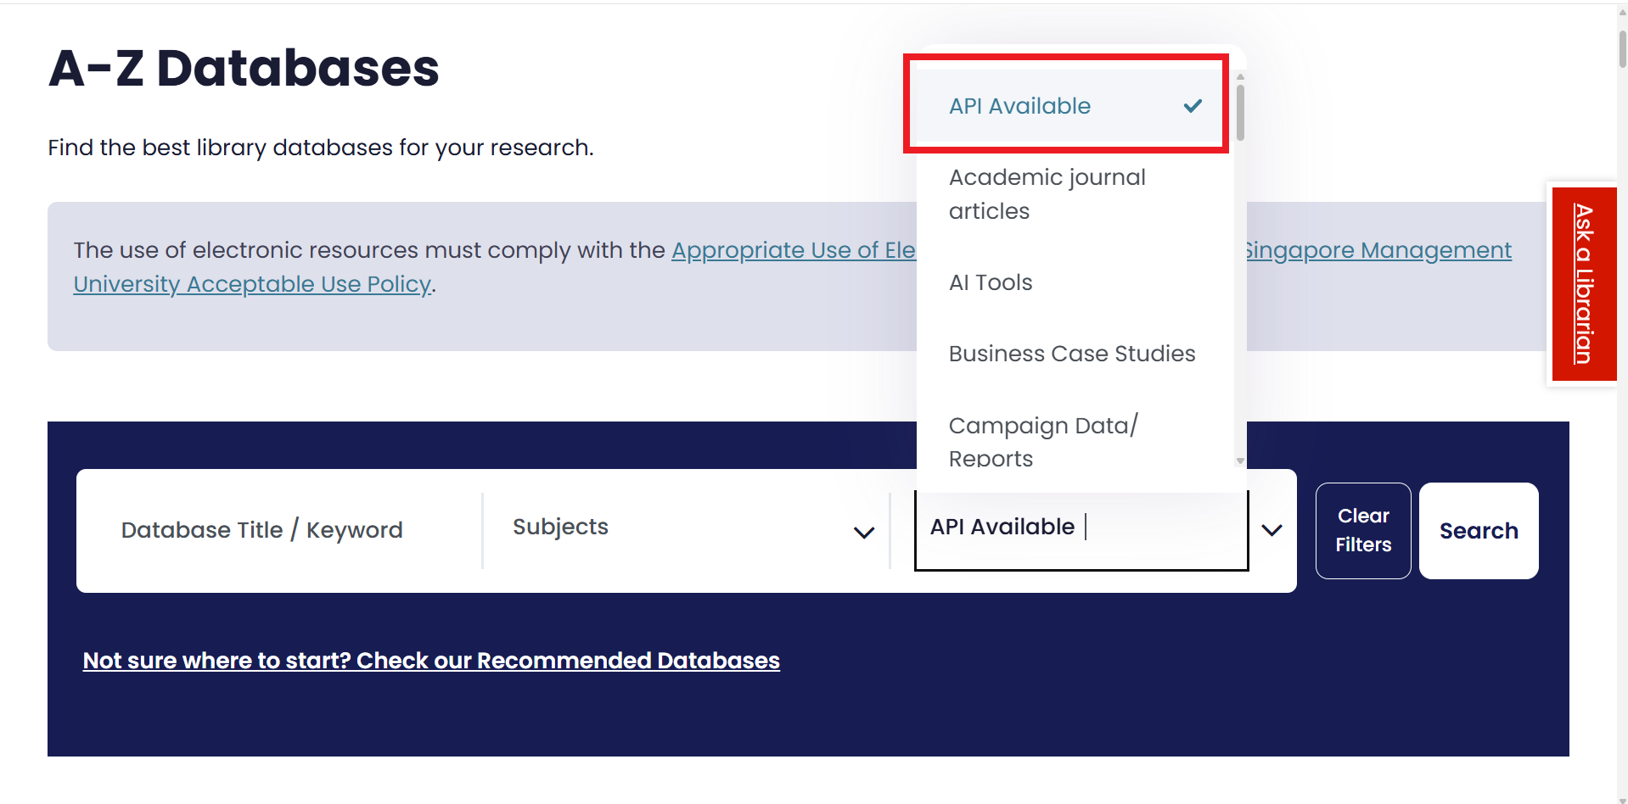Click dropdown list scroll-down arrow

pos(1240,461)
